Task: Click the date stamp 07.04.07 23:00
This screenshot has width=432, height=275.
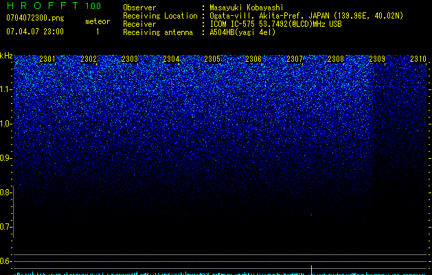Action: [35, 32]
